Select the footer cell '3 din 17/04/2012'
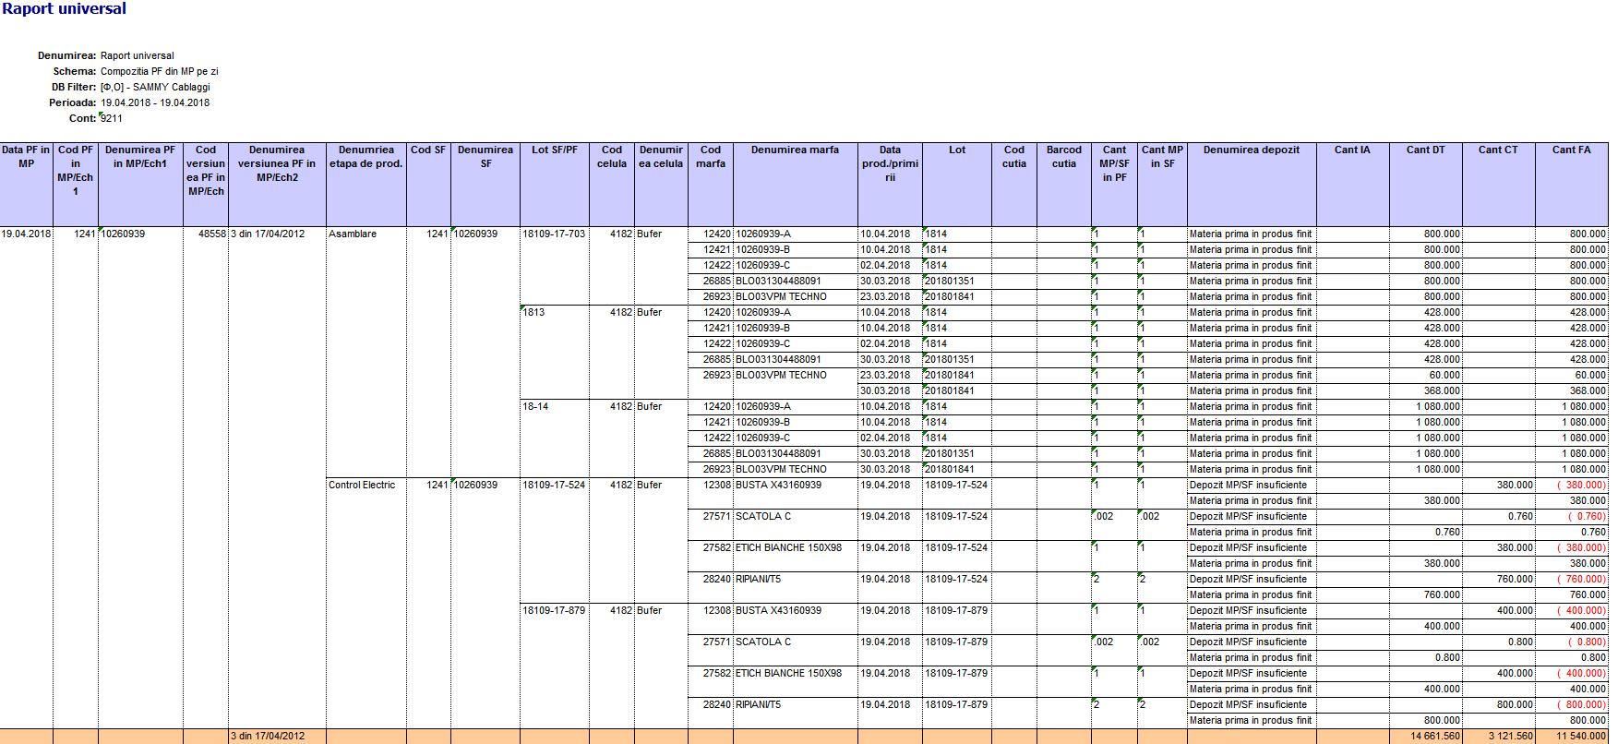This screenshot has width=1618, height=744. (x=268, y=736)
